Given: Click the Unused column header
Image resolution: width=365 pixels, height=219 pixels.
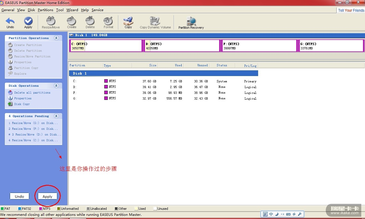Looking at the screenshot, I should pyautogui.click(x=196, y=65).
